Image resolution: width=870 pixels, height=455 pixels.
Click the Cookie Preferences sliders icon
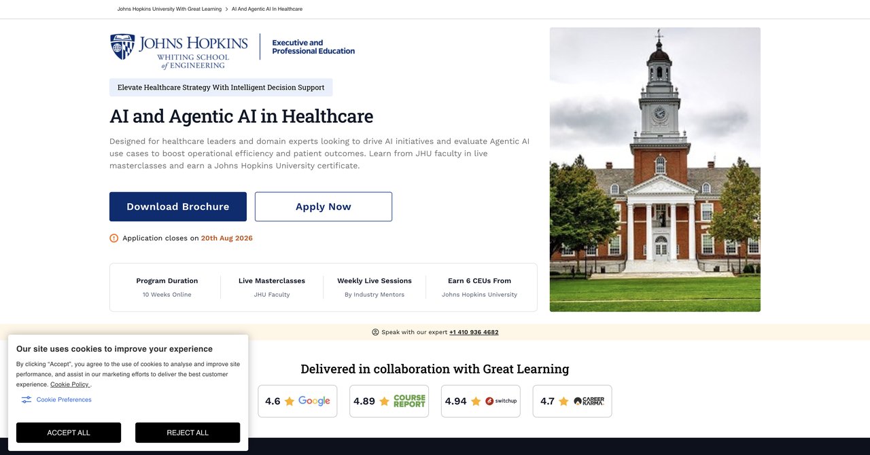(x=27, y=400)
